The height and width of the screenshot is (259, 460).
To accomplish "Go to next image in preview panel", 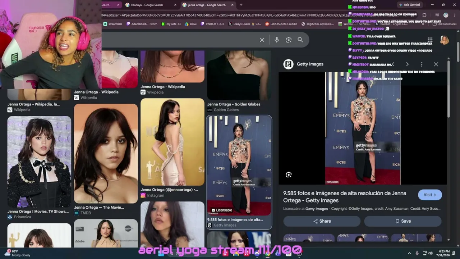I will click(407, 64).
